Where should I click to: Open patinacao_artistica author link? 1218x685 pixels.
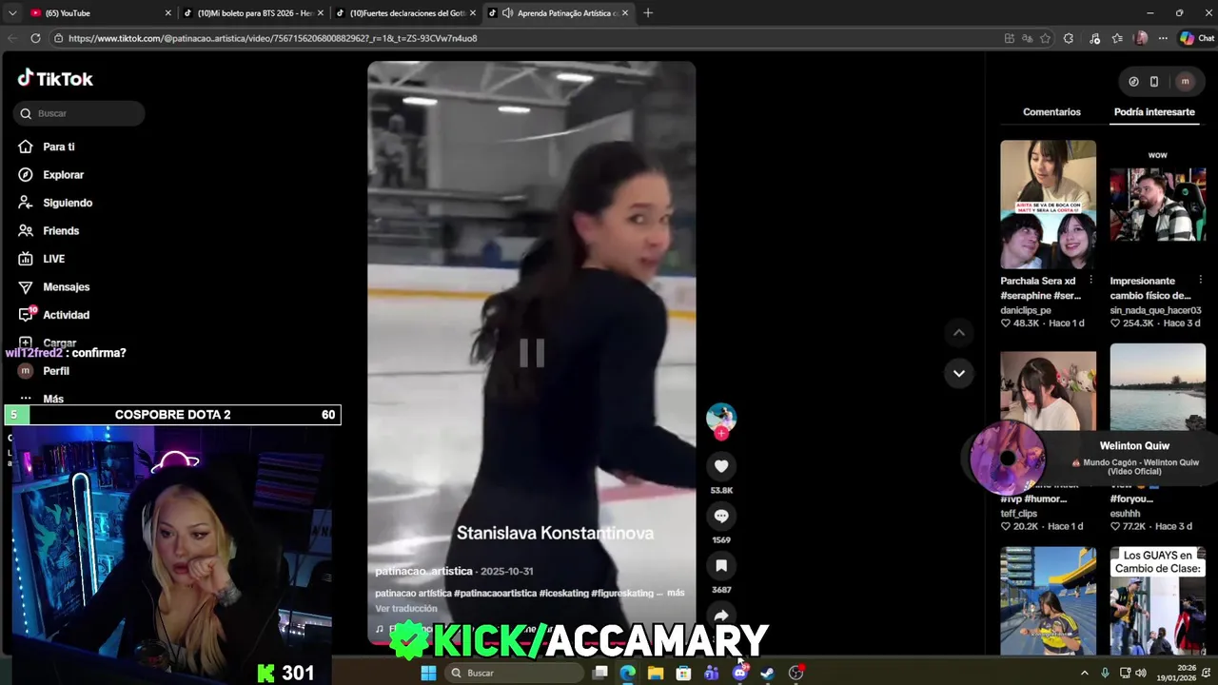point(423,571)
